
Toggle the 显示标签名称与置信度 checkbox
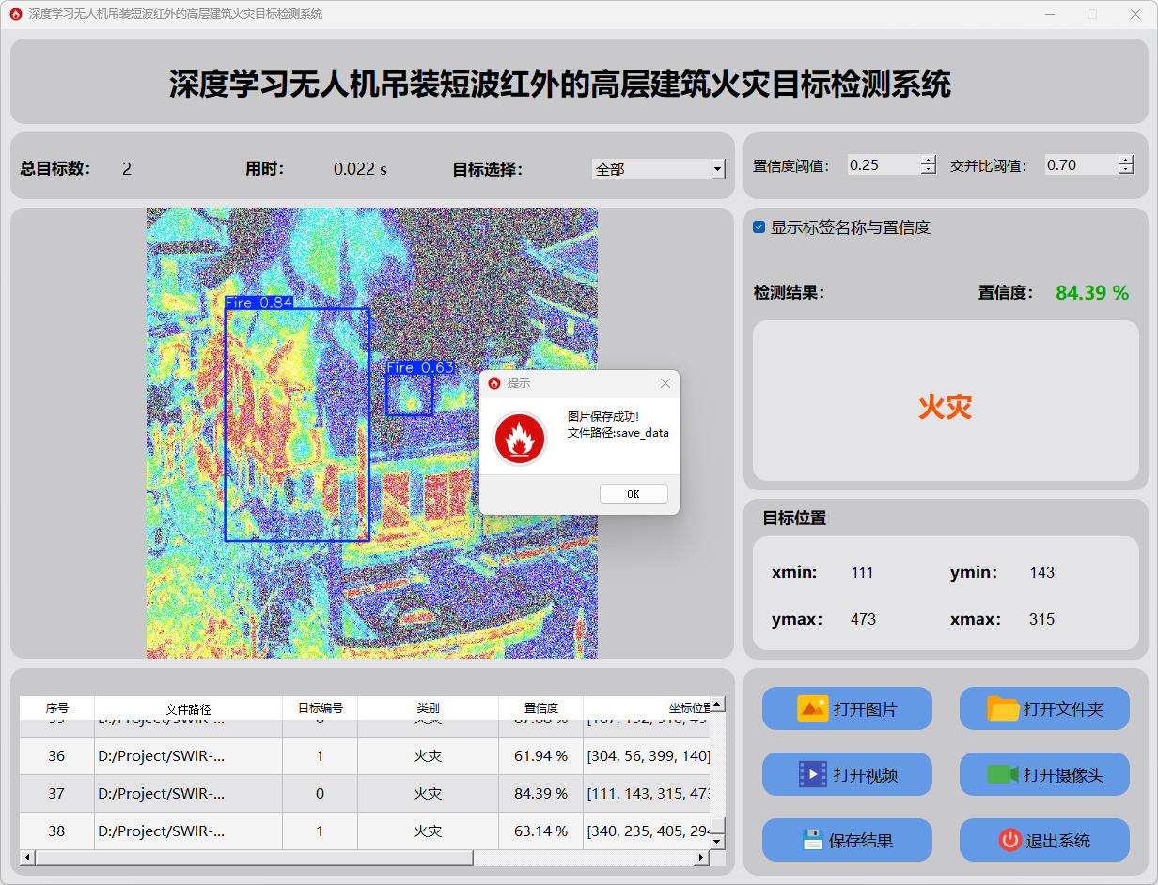click(x=759, y=227)
